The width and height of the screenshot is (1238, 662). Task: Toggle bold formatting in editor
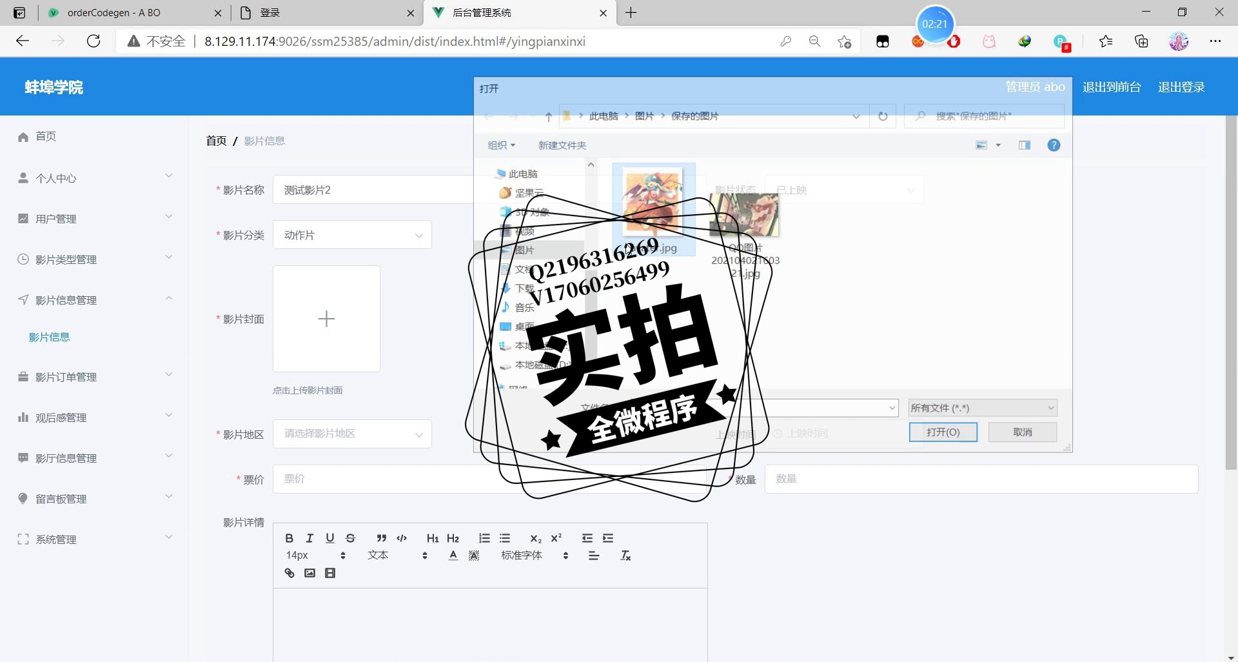tap(289, 538)
